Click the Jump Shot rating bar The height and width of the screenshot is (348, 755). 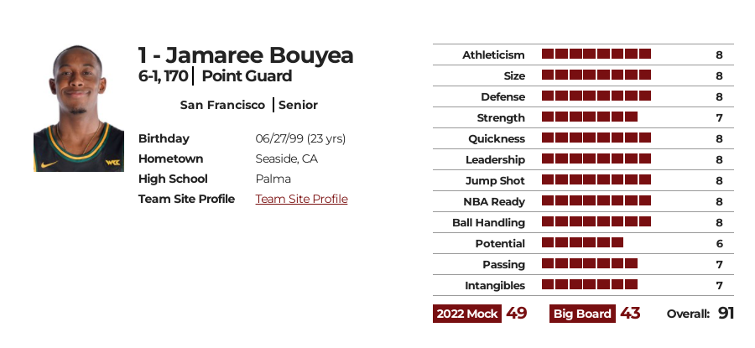[596, 180]
